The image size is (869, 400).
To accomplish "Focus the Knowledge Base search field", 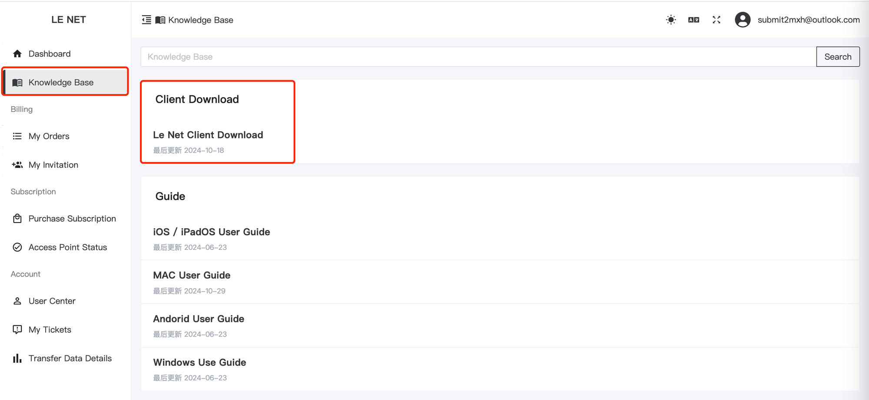I will tap(478, 57).
